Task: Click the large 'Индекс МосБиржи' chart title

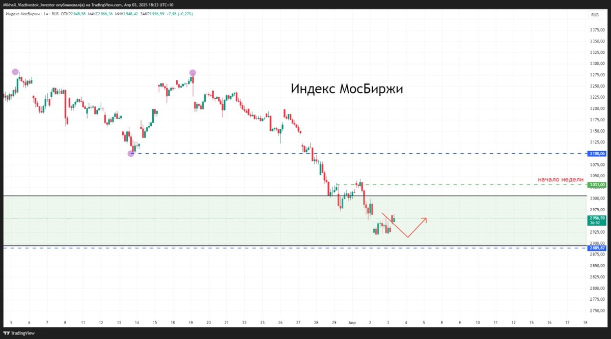Action: 347,89
